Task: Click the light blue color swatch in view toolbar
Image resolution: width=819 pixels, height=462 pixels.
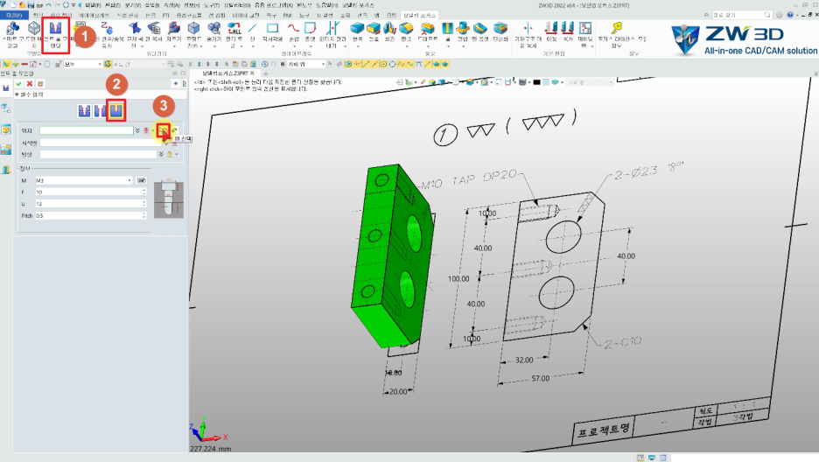Action: pos(546,82)
